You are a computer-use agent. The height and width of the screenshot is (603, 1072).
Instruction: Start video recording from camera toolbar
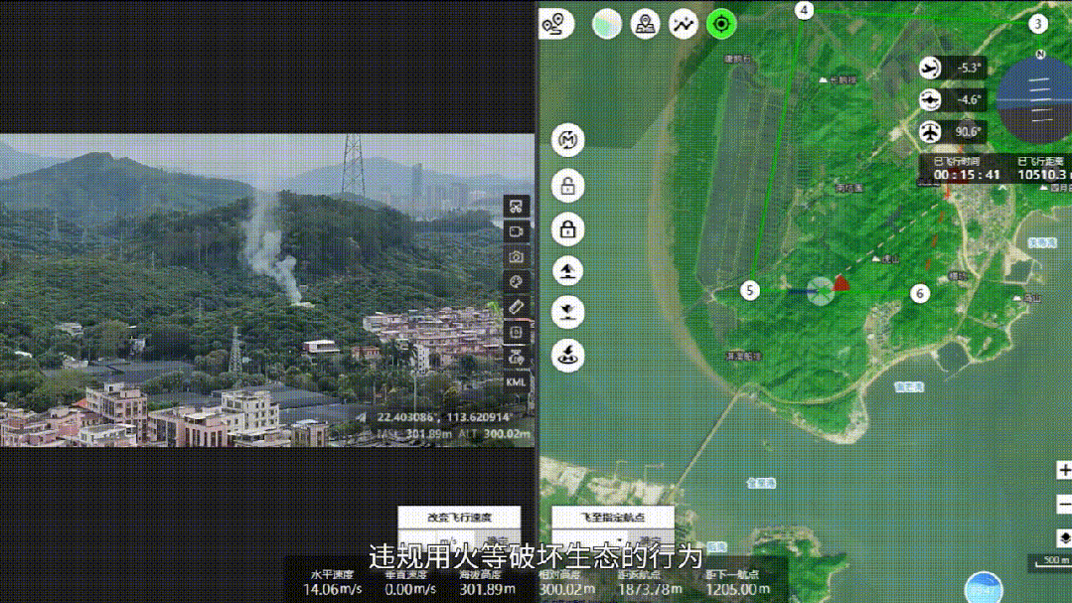point(517,231)
